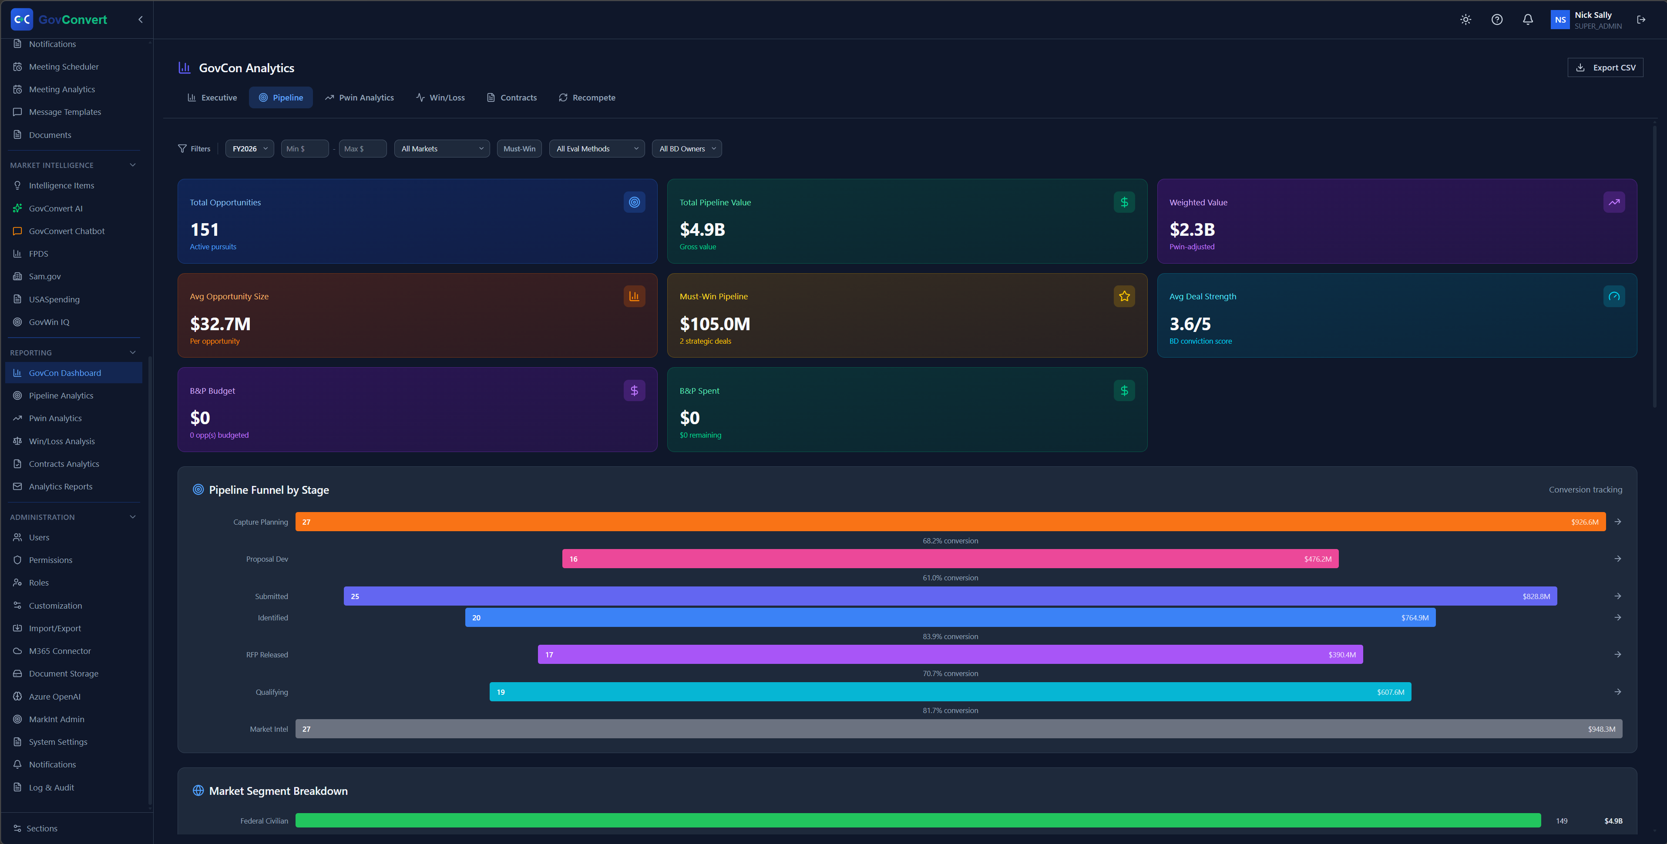
Task: Open the notifications bell in header
Action: point(1528,20)
